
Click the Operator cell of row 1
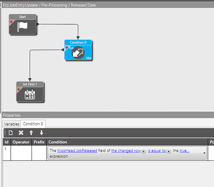coord(21,153)
